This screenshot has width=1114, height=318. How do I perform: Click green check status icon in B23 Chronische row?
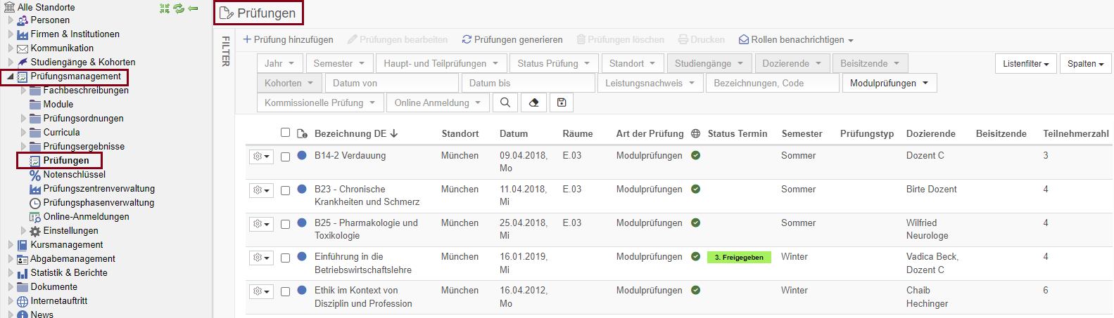(x=695, y=189)
